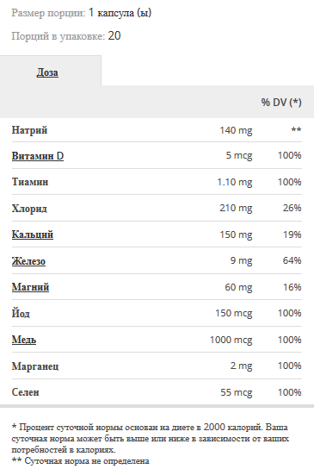Click the Тиамин row label
The width and height of the screenshot is (314, 469).
point(30,182)
